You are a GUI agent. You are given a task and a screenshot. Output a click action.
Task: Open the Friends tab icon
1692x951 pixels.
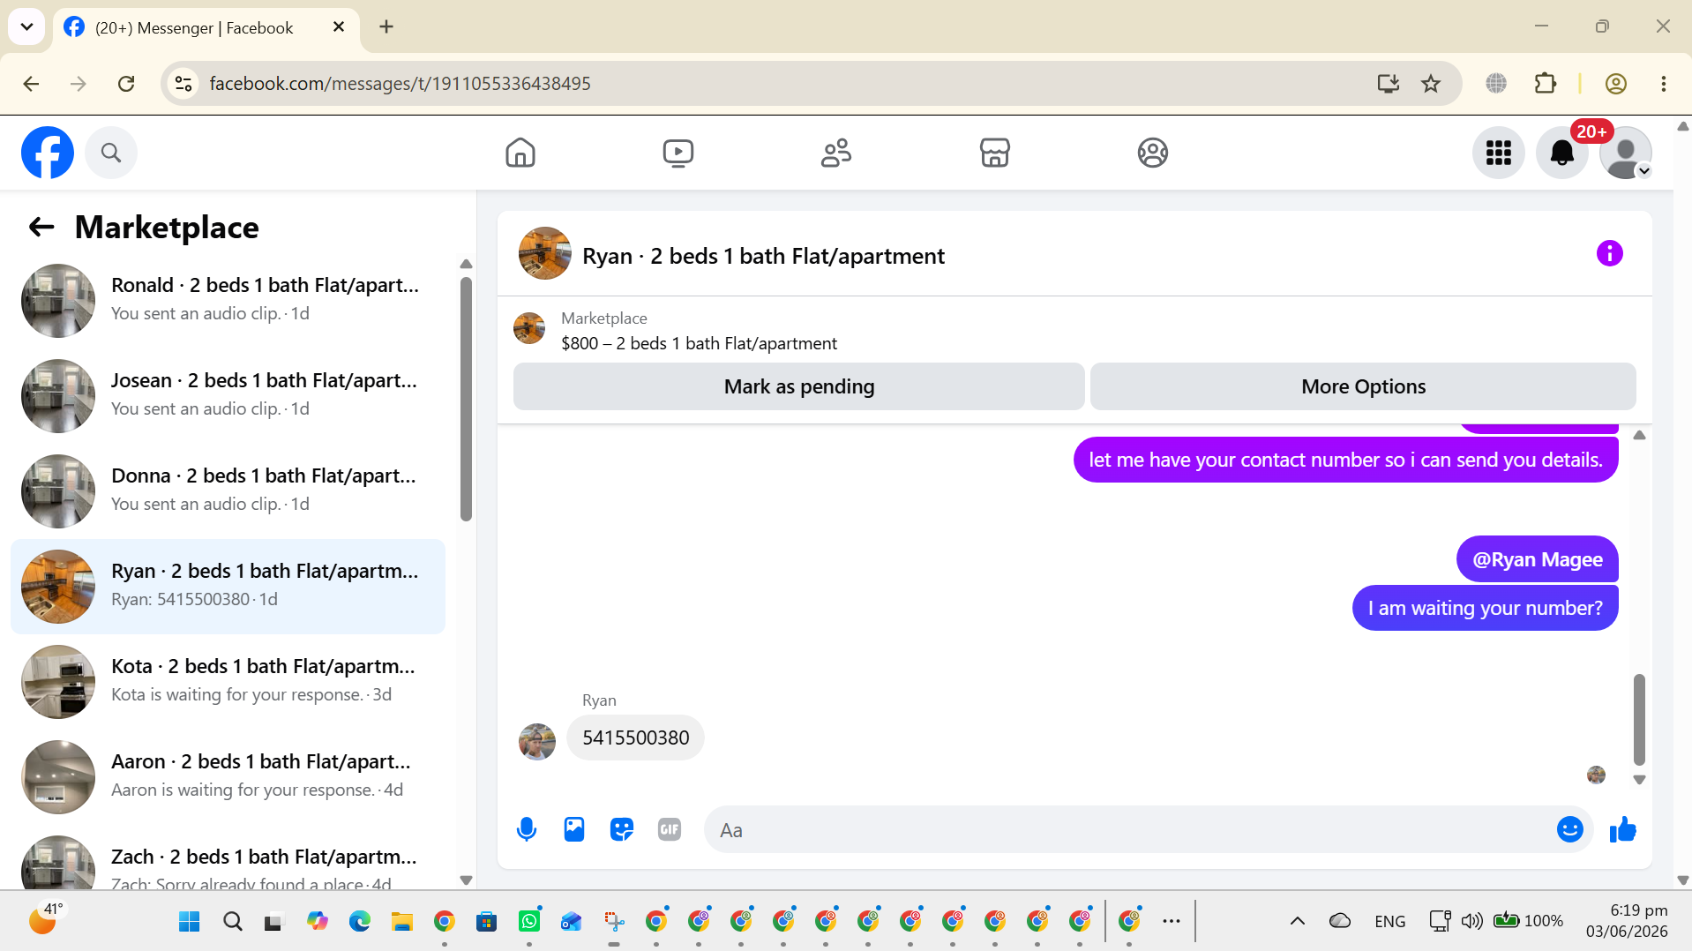[x=836, y=153]
